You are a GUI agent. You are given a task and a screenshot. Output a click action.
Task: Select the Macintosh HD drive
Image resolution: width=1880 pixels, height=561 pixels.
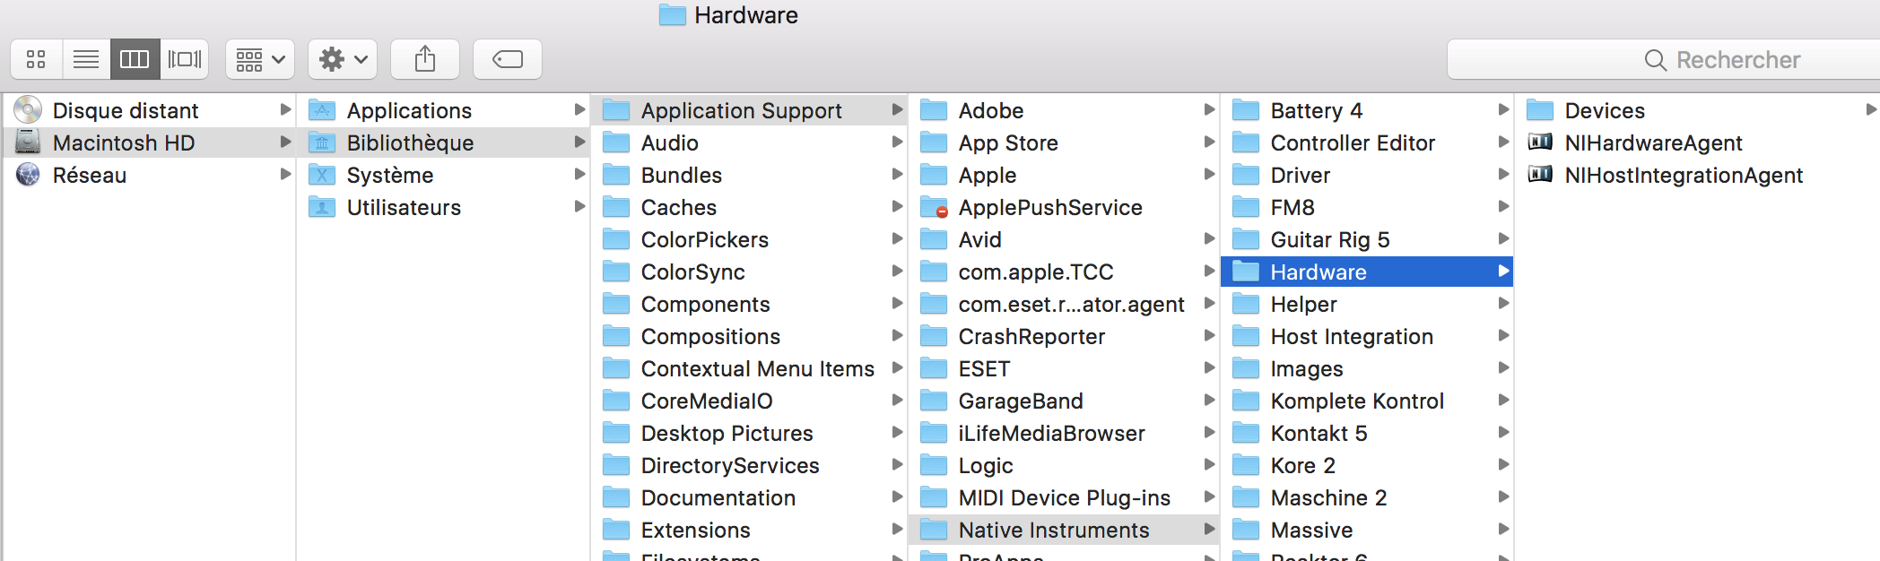149,142
